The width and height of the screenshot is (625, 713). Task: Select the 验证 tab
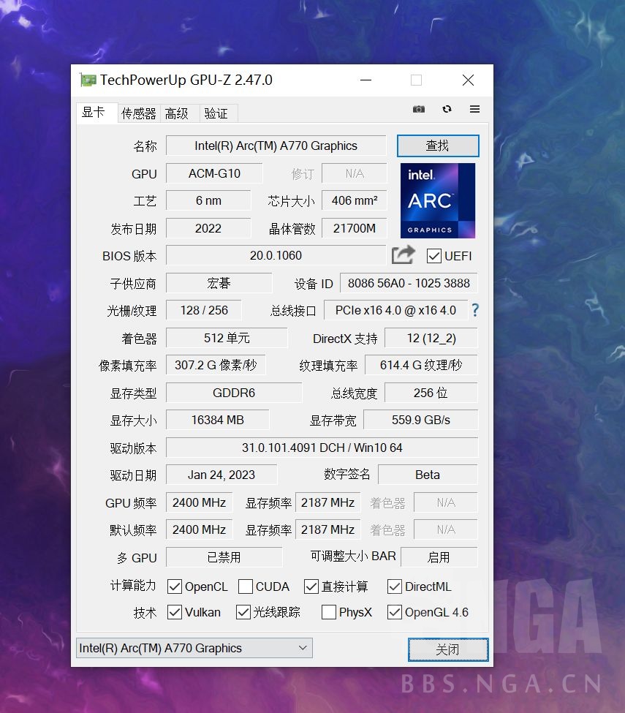click(216, 113)
